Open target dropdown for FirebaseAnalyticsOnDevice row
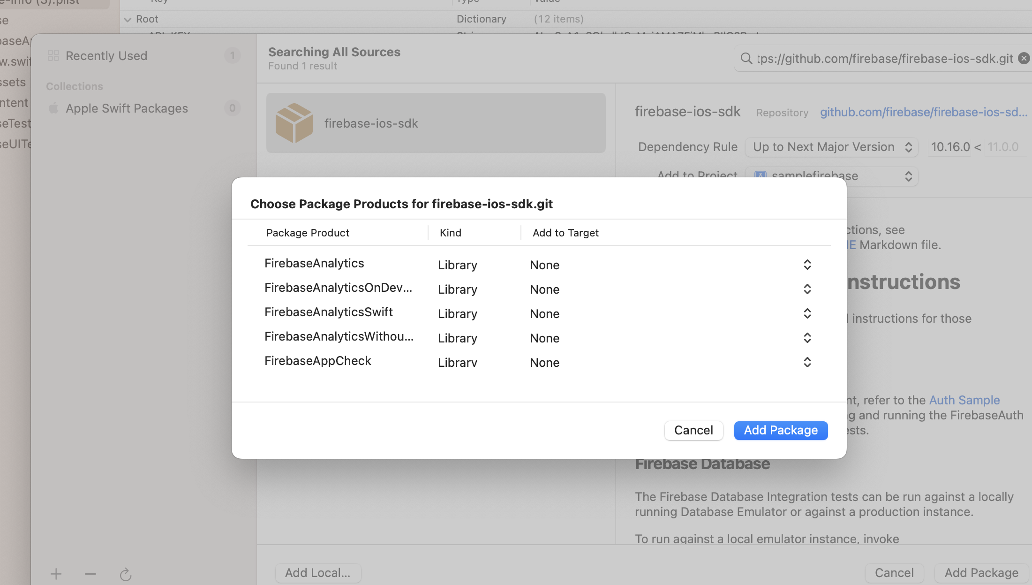1032x585 pixels. (806, 289)
